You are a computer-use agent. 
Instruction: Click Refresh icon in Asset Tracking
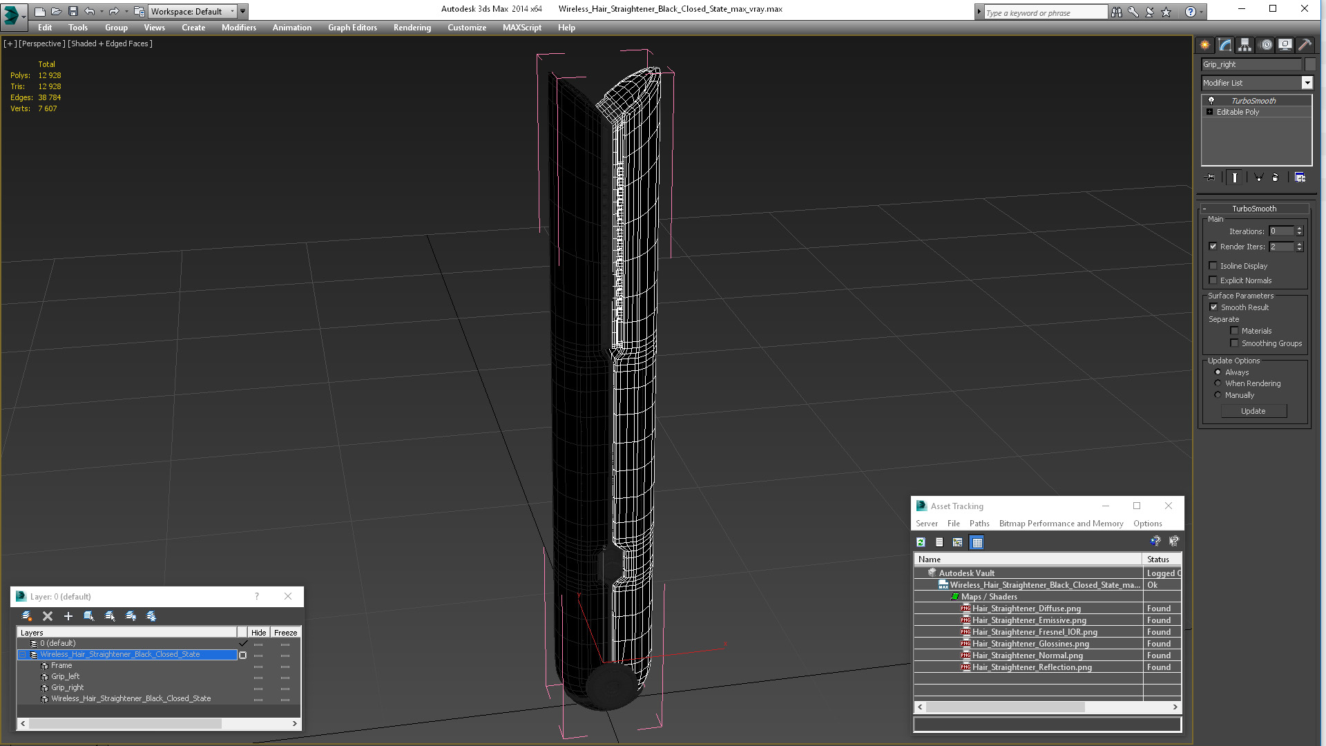tap(921, 542)
